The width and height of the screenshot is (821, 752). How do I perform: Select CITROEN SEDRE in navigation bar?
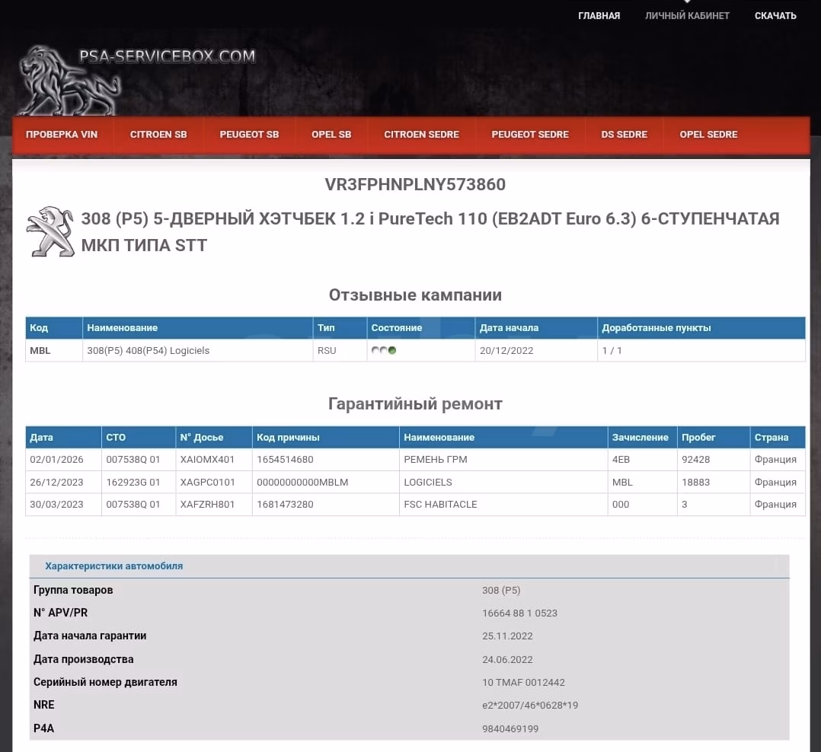pyautogui.click(x=421, y=135)
